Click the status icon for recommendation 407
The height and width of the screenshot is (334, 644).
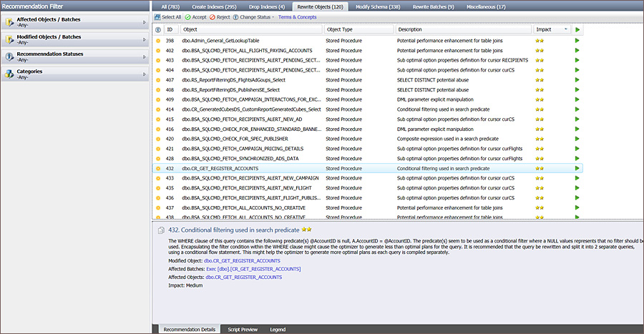158,80
